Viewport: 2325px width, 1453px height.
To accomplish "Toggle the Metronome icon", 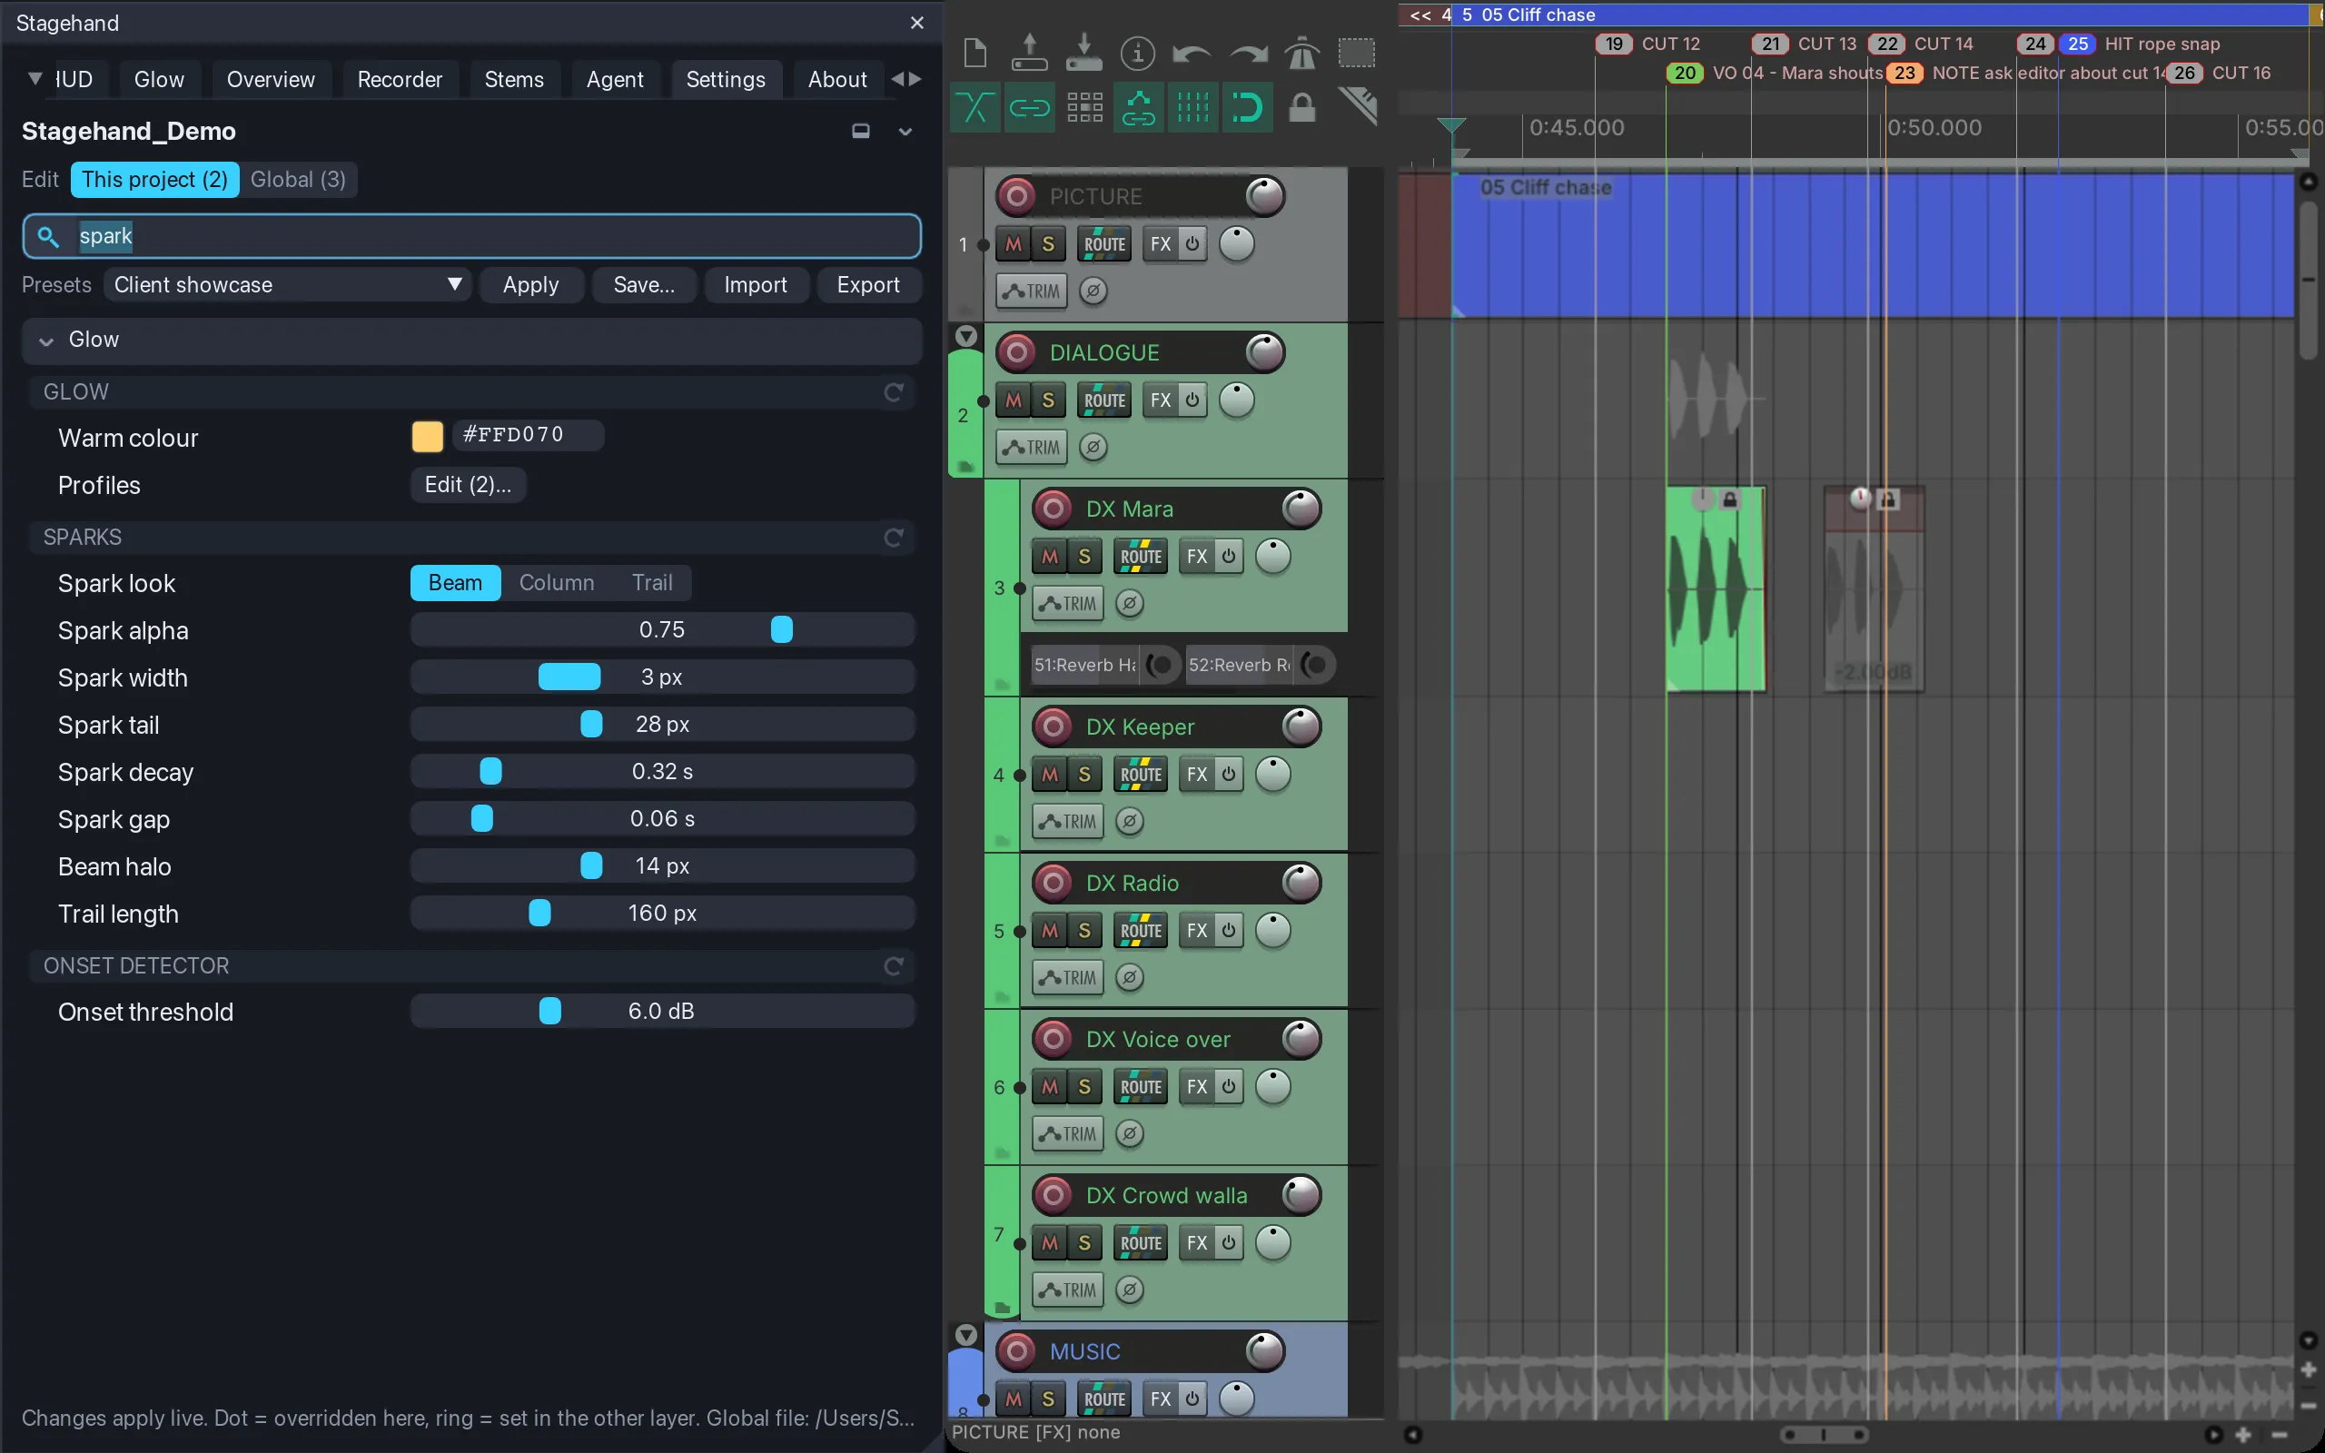I will coord(1301,53).
